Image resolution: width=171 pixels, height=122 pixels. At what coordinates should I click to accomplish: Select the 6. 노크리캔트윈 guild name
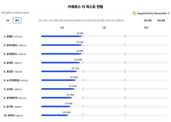(x=13, y=80)
